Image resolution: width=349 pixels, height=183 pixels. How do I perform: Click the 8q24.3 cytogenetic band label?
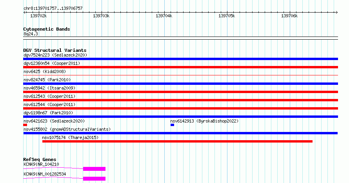click(x=31, y=34)
